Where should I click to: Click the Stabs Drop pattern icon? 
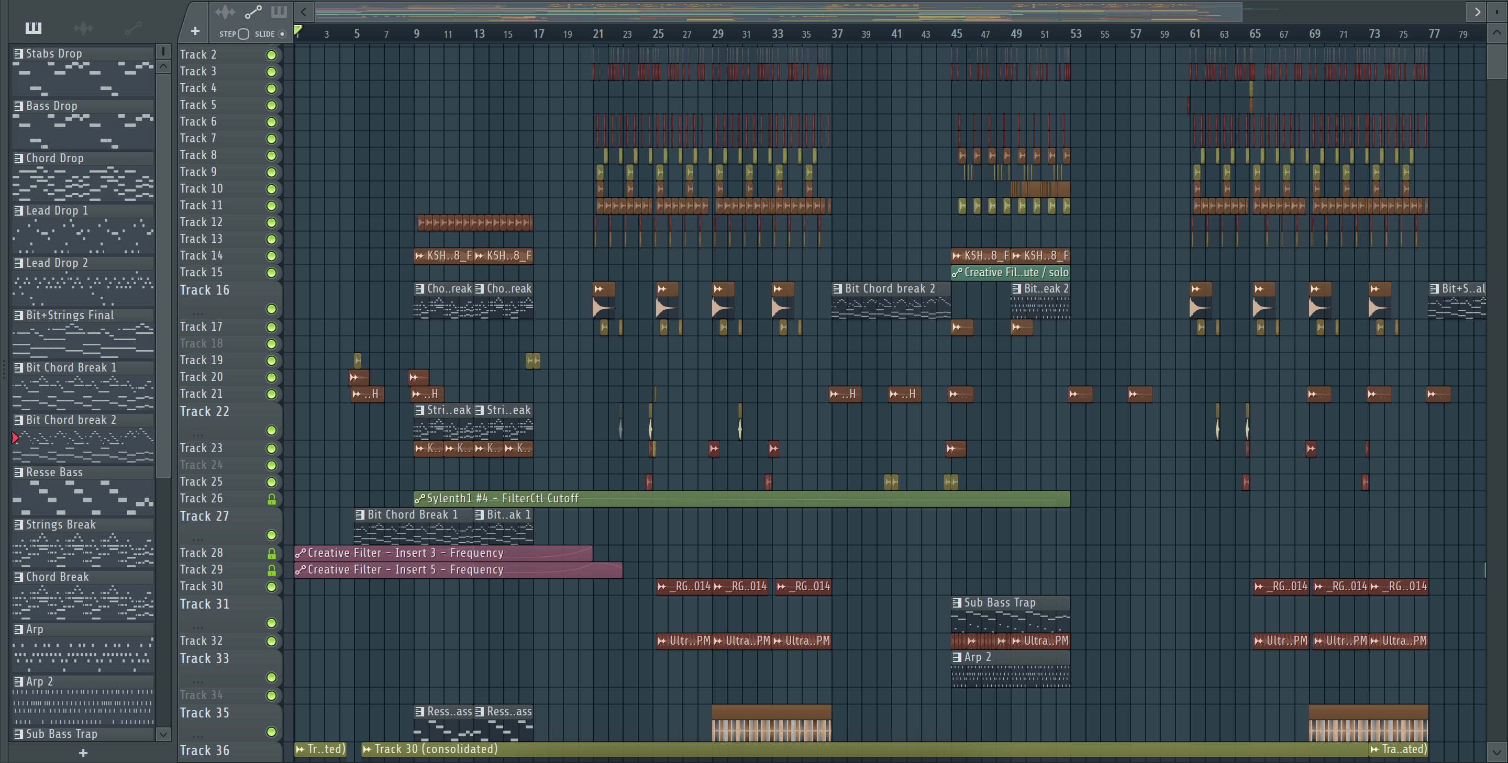[x=18, y=53]
